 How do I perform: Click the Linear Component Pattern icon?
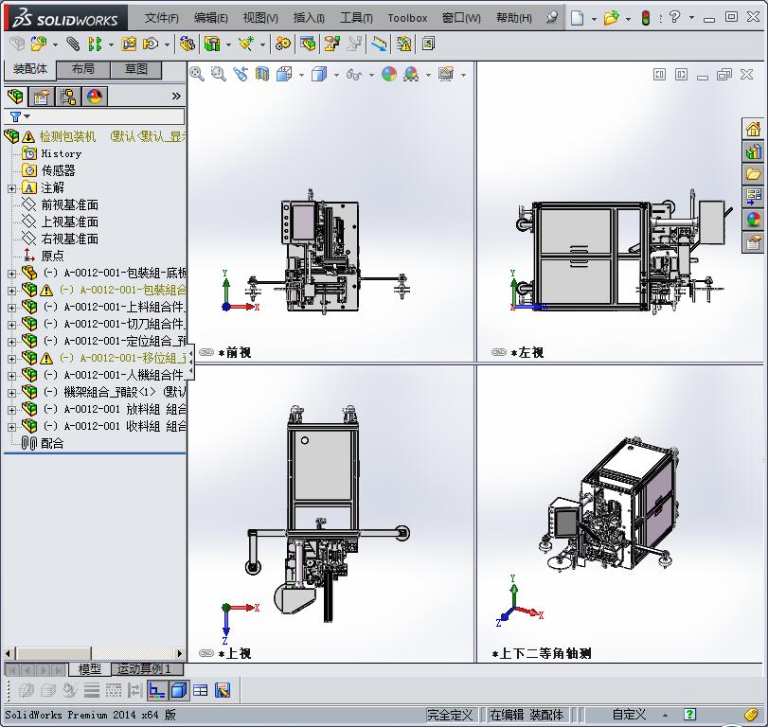[95, 44]
